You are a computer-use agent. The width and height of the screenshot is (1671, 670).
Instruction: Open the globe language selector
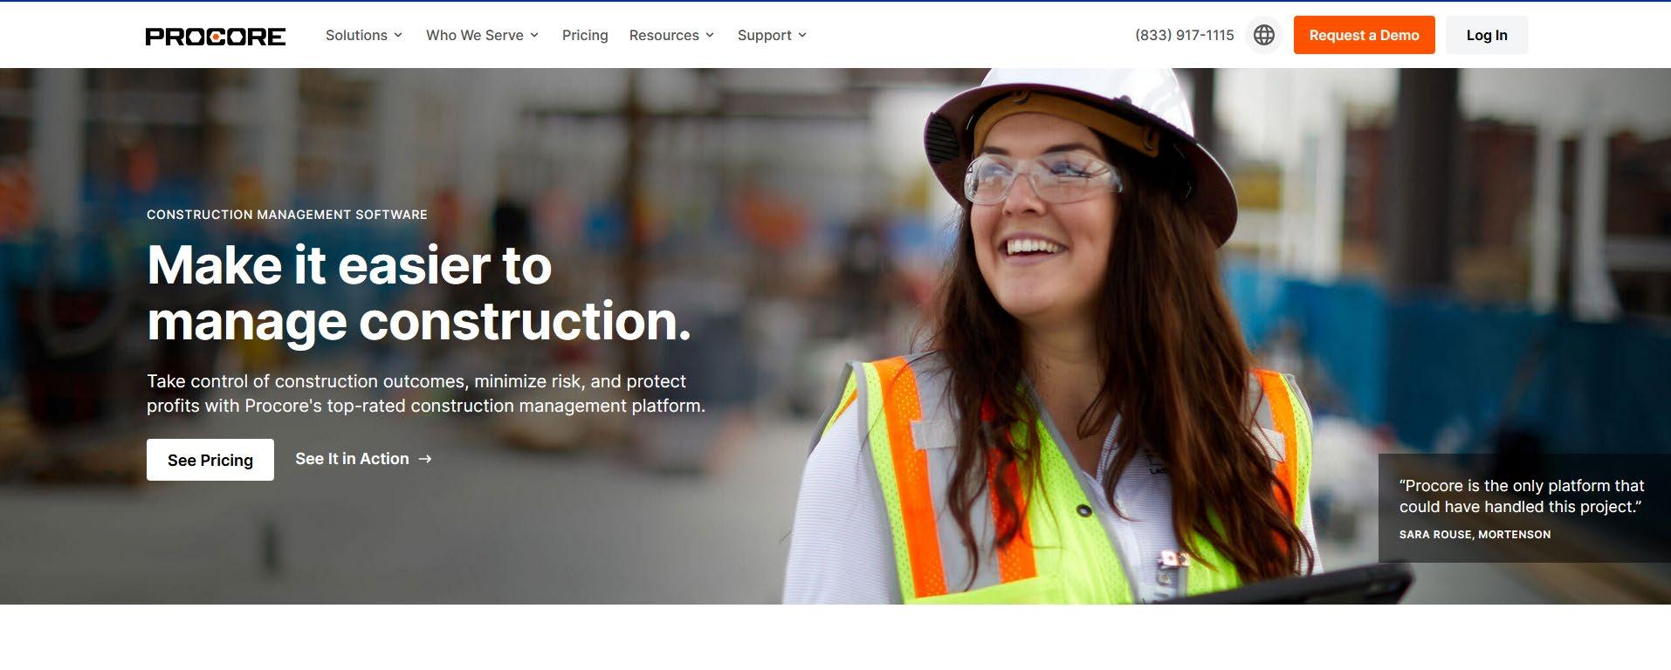1263,35
